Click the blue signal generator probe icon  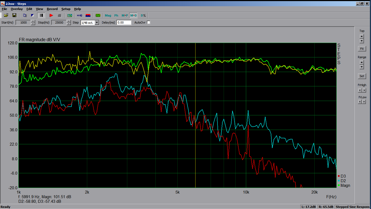point(80,15)
